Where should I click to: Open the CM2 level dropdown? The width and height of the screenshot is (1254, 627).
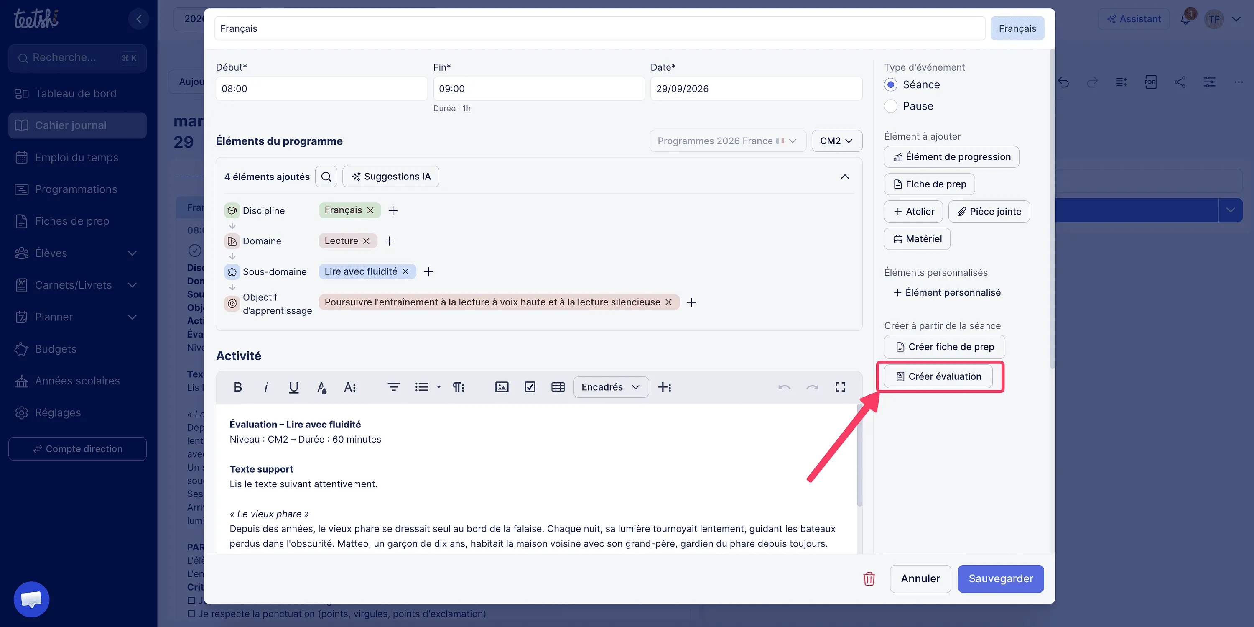(837, 141)
